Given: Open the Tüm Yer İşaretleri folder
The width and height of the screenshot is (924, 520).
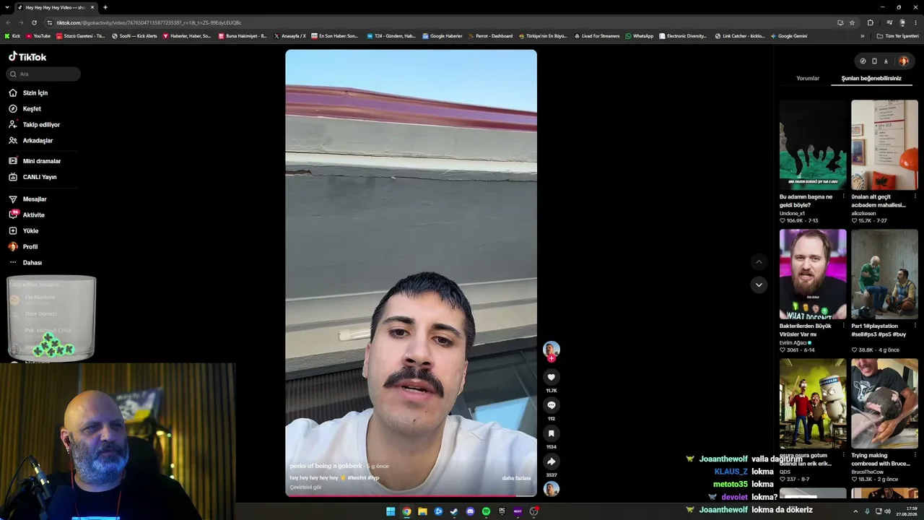Looking at the screenshot, I should (898, 36).
